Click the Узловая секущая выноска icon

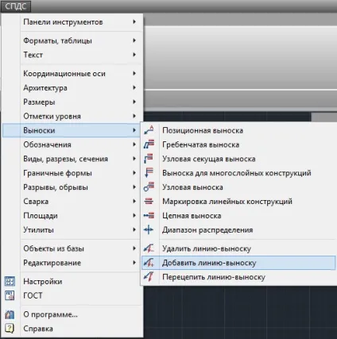(149, 159)
